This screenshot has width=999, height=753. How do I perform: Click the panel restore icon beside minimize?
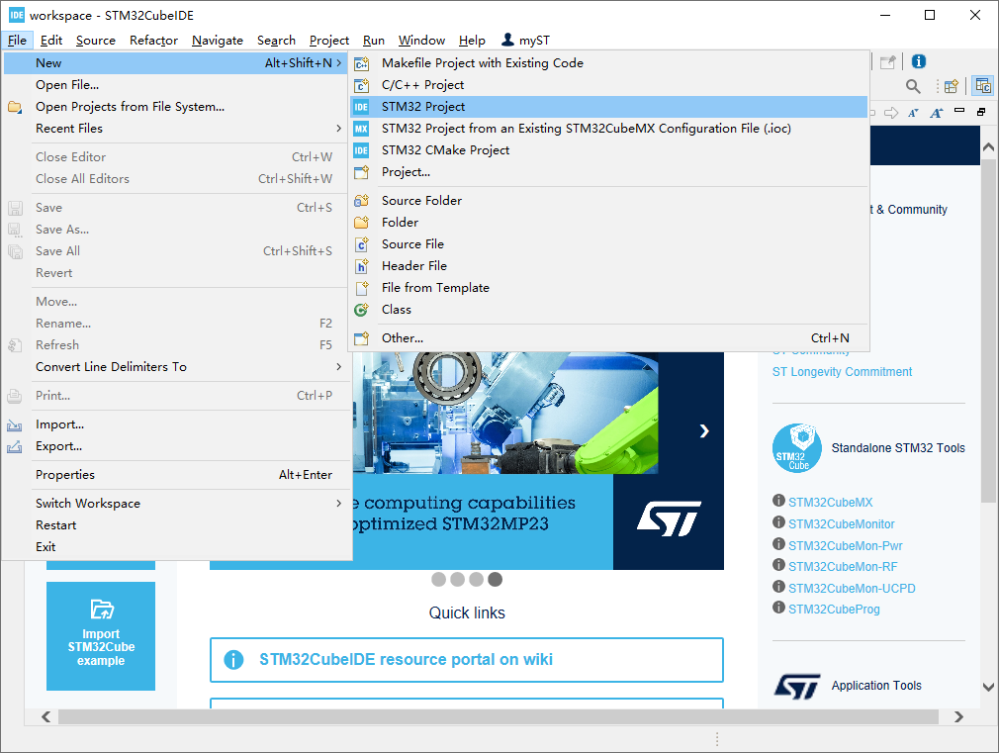tap(981, 112)
